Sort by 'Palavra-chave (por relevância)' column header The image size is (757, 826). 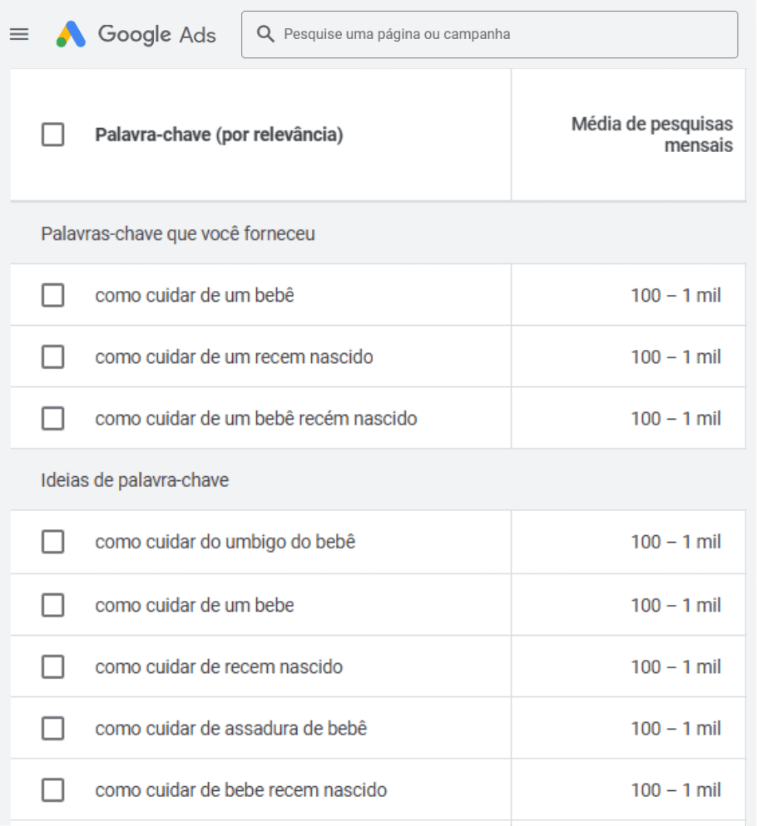click(x=219, y=135)
